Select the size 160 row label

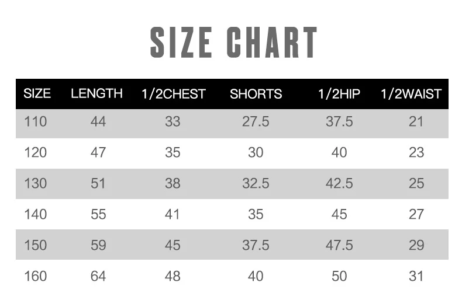tap(35, 275)
